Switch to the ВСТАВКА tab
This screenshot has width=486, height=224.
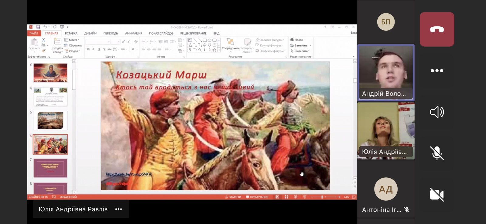point(71,33)
